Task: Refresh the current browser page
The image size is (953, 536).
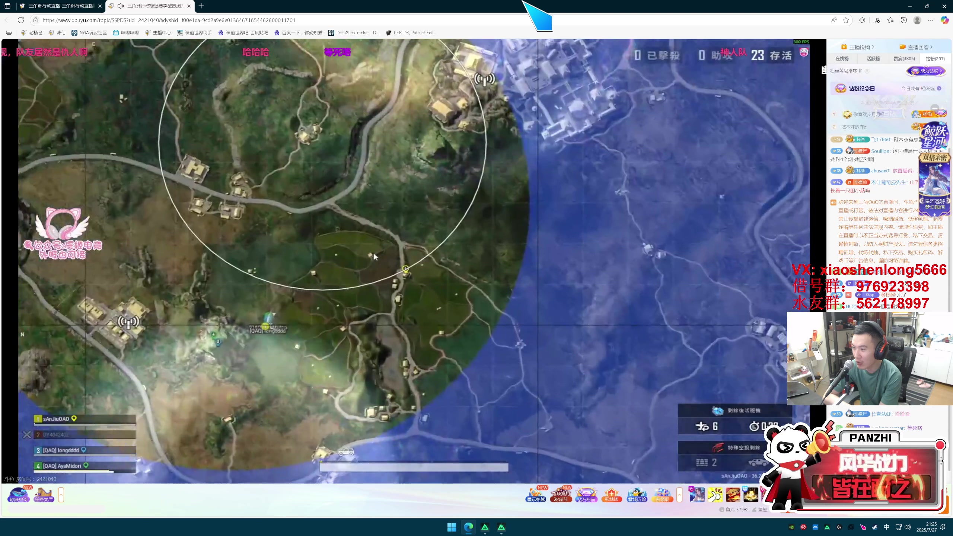Action: pos(21,20)
